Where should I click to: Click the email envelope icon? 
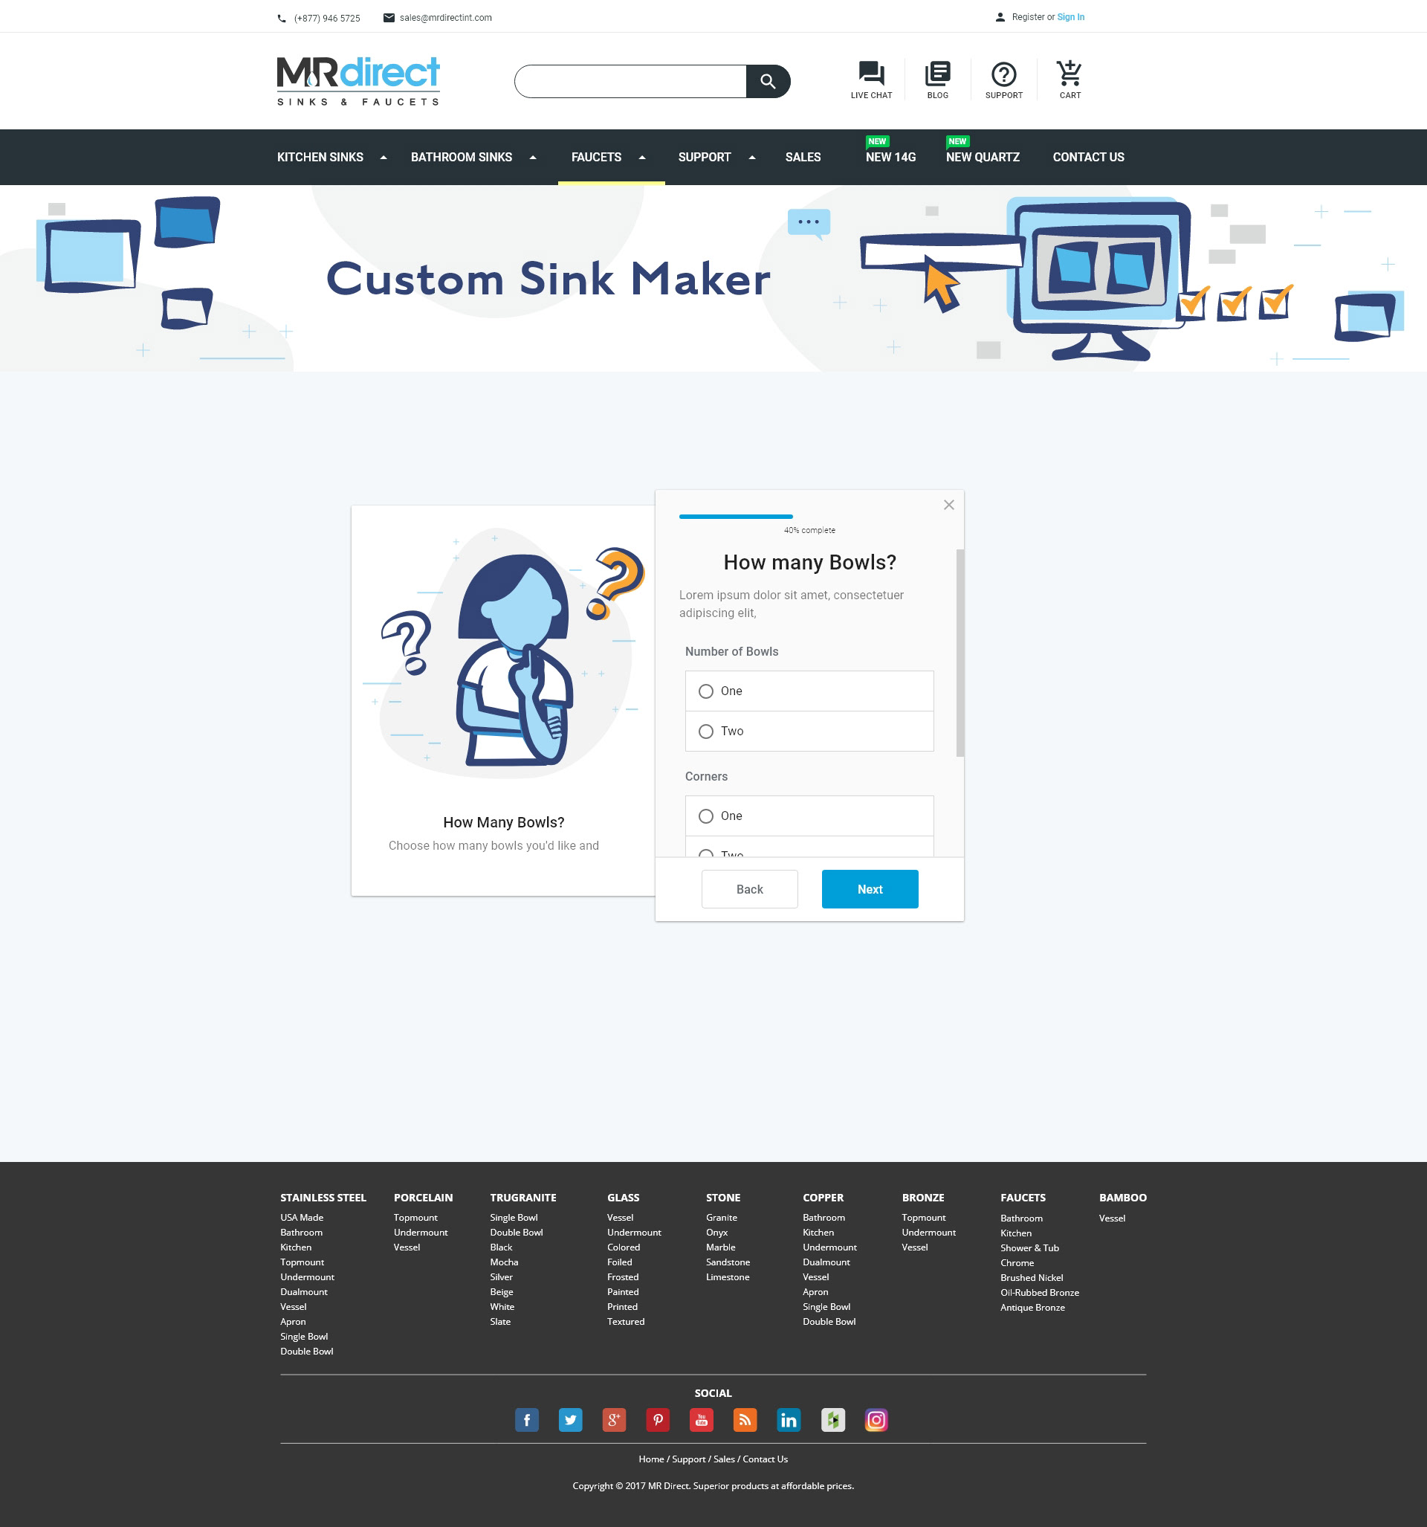(x=389, y=18)
